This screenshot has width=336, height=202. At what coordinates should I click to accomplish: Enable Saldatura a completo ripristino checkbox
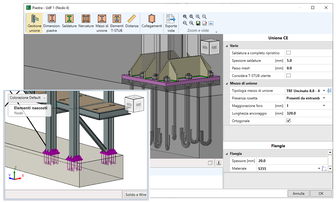coord(288,53)
